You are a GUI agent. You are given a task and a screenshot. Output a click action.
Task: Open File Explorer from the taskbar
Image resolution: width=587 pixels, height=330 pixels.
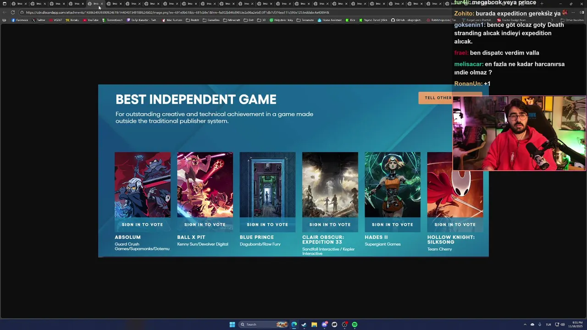pos(314,324)
